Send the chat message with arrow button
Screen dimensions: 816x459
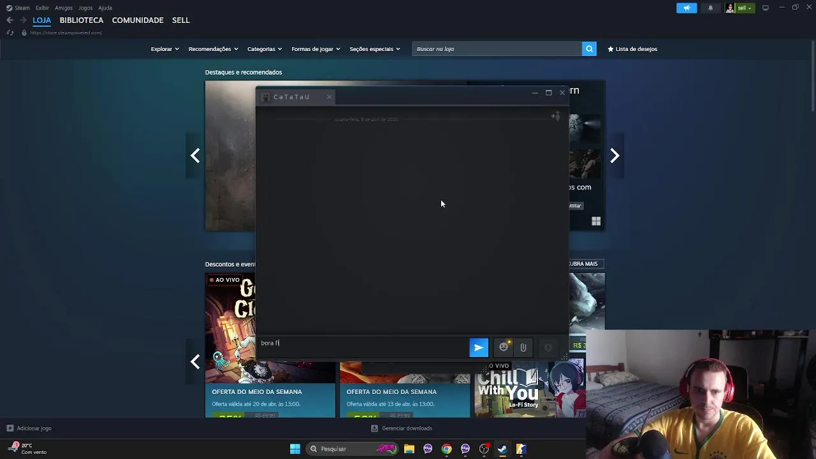[479, 347]
